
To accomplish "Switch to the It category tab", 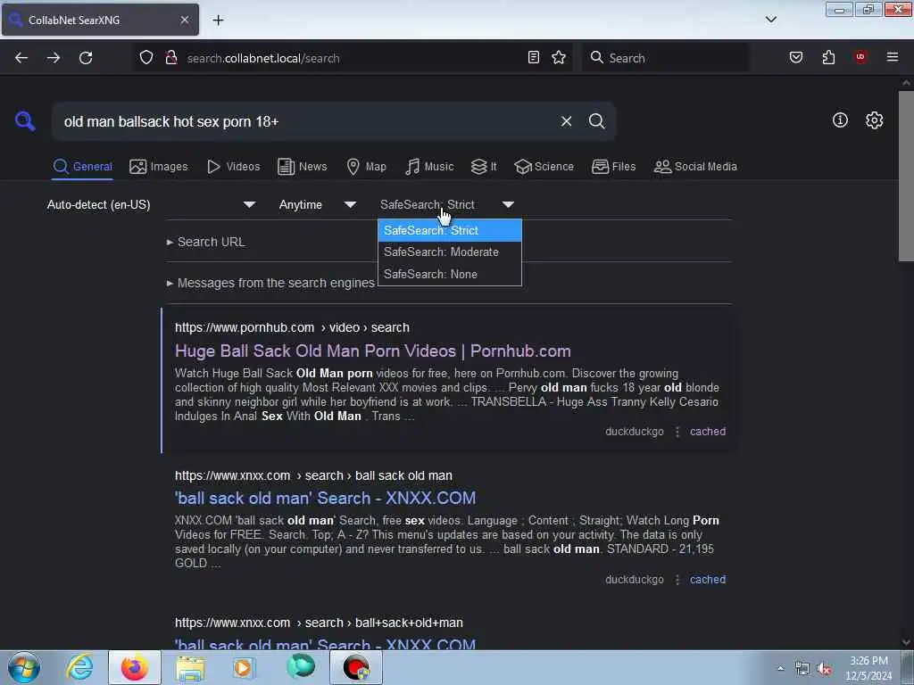I will click(x=484, y=167).
